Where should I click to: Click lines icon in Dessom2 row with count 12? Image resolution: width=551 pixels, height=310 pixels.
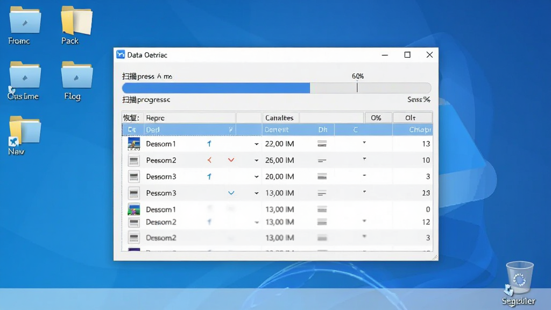[322, 222]
